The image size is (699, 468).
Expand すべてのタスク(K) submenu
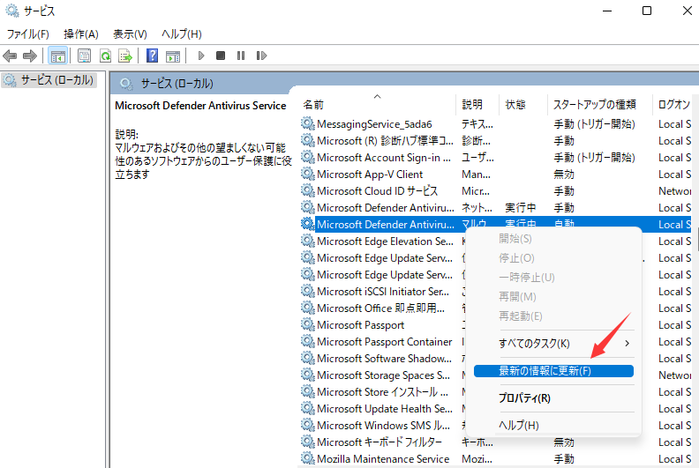pyautogui.click(x=553, y=344)
